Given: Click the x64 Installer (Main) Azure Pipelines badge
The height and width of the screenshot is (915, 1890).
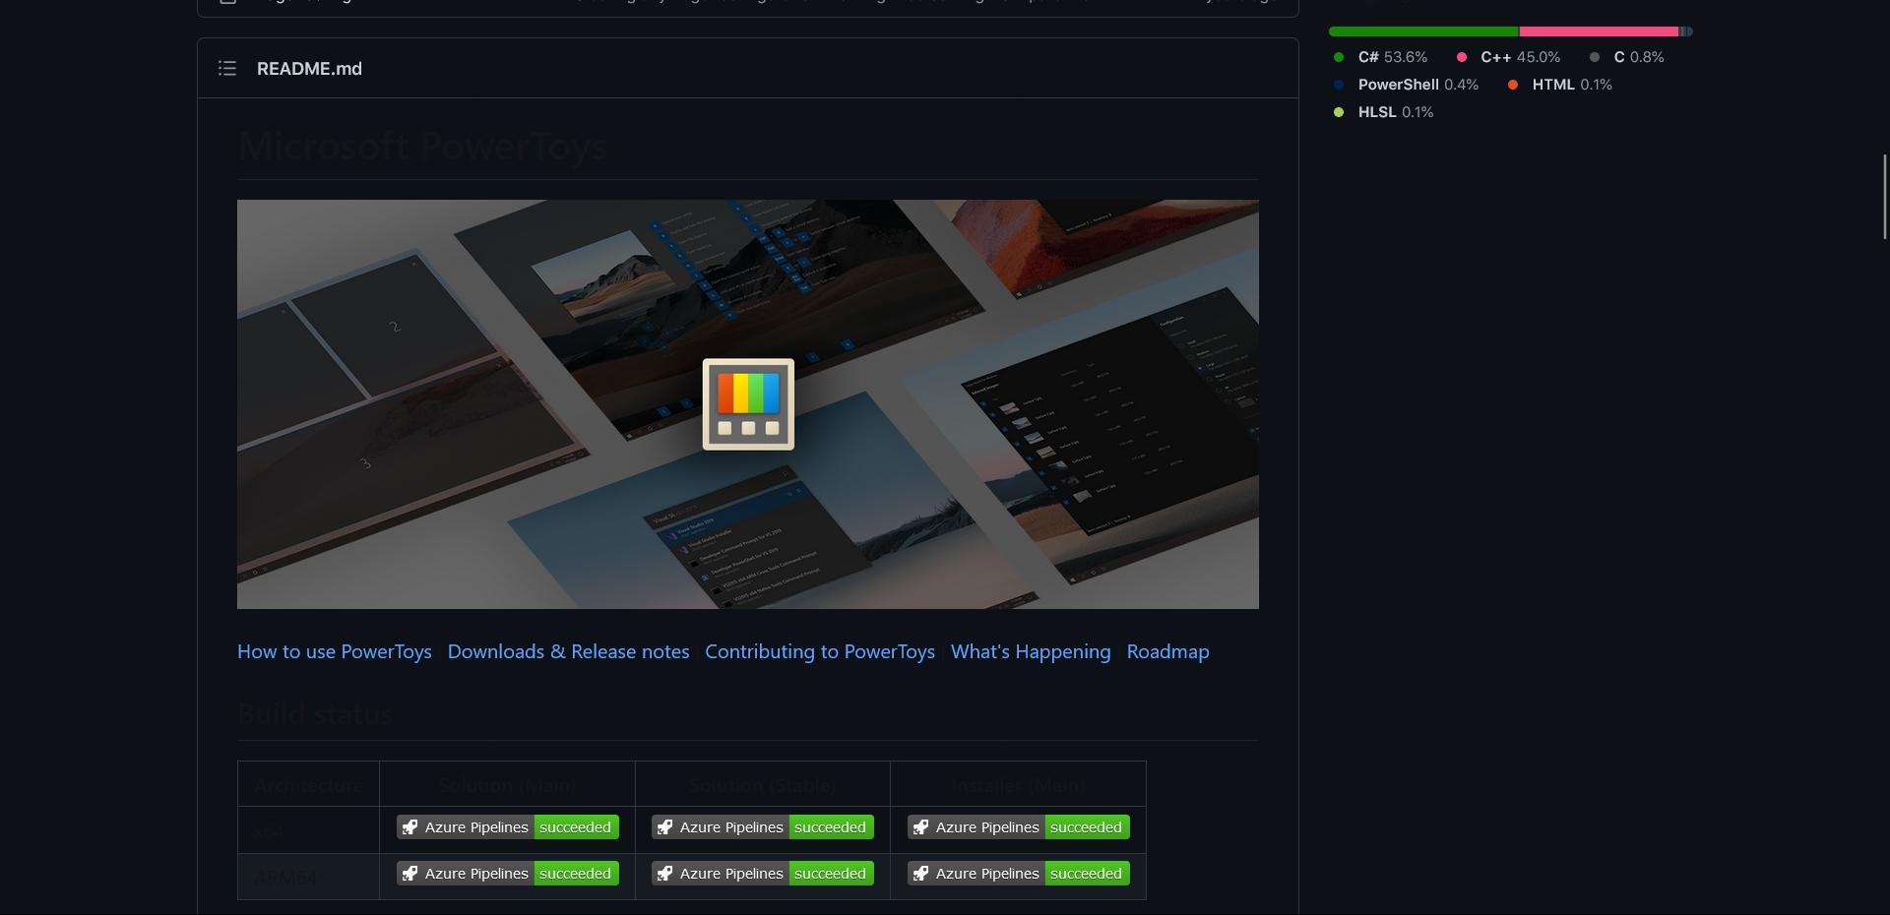Looking at the screenshot, I should pyautogui.click(x=1018, y=826).
